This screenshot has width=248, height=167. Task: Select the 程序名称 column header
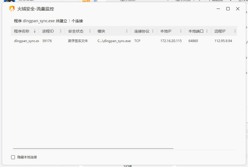(25, 31)
